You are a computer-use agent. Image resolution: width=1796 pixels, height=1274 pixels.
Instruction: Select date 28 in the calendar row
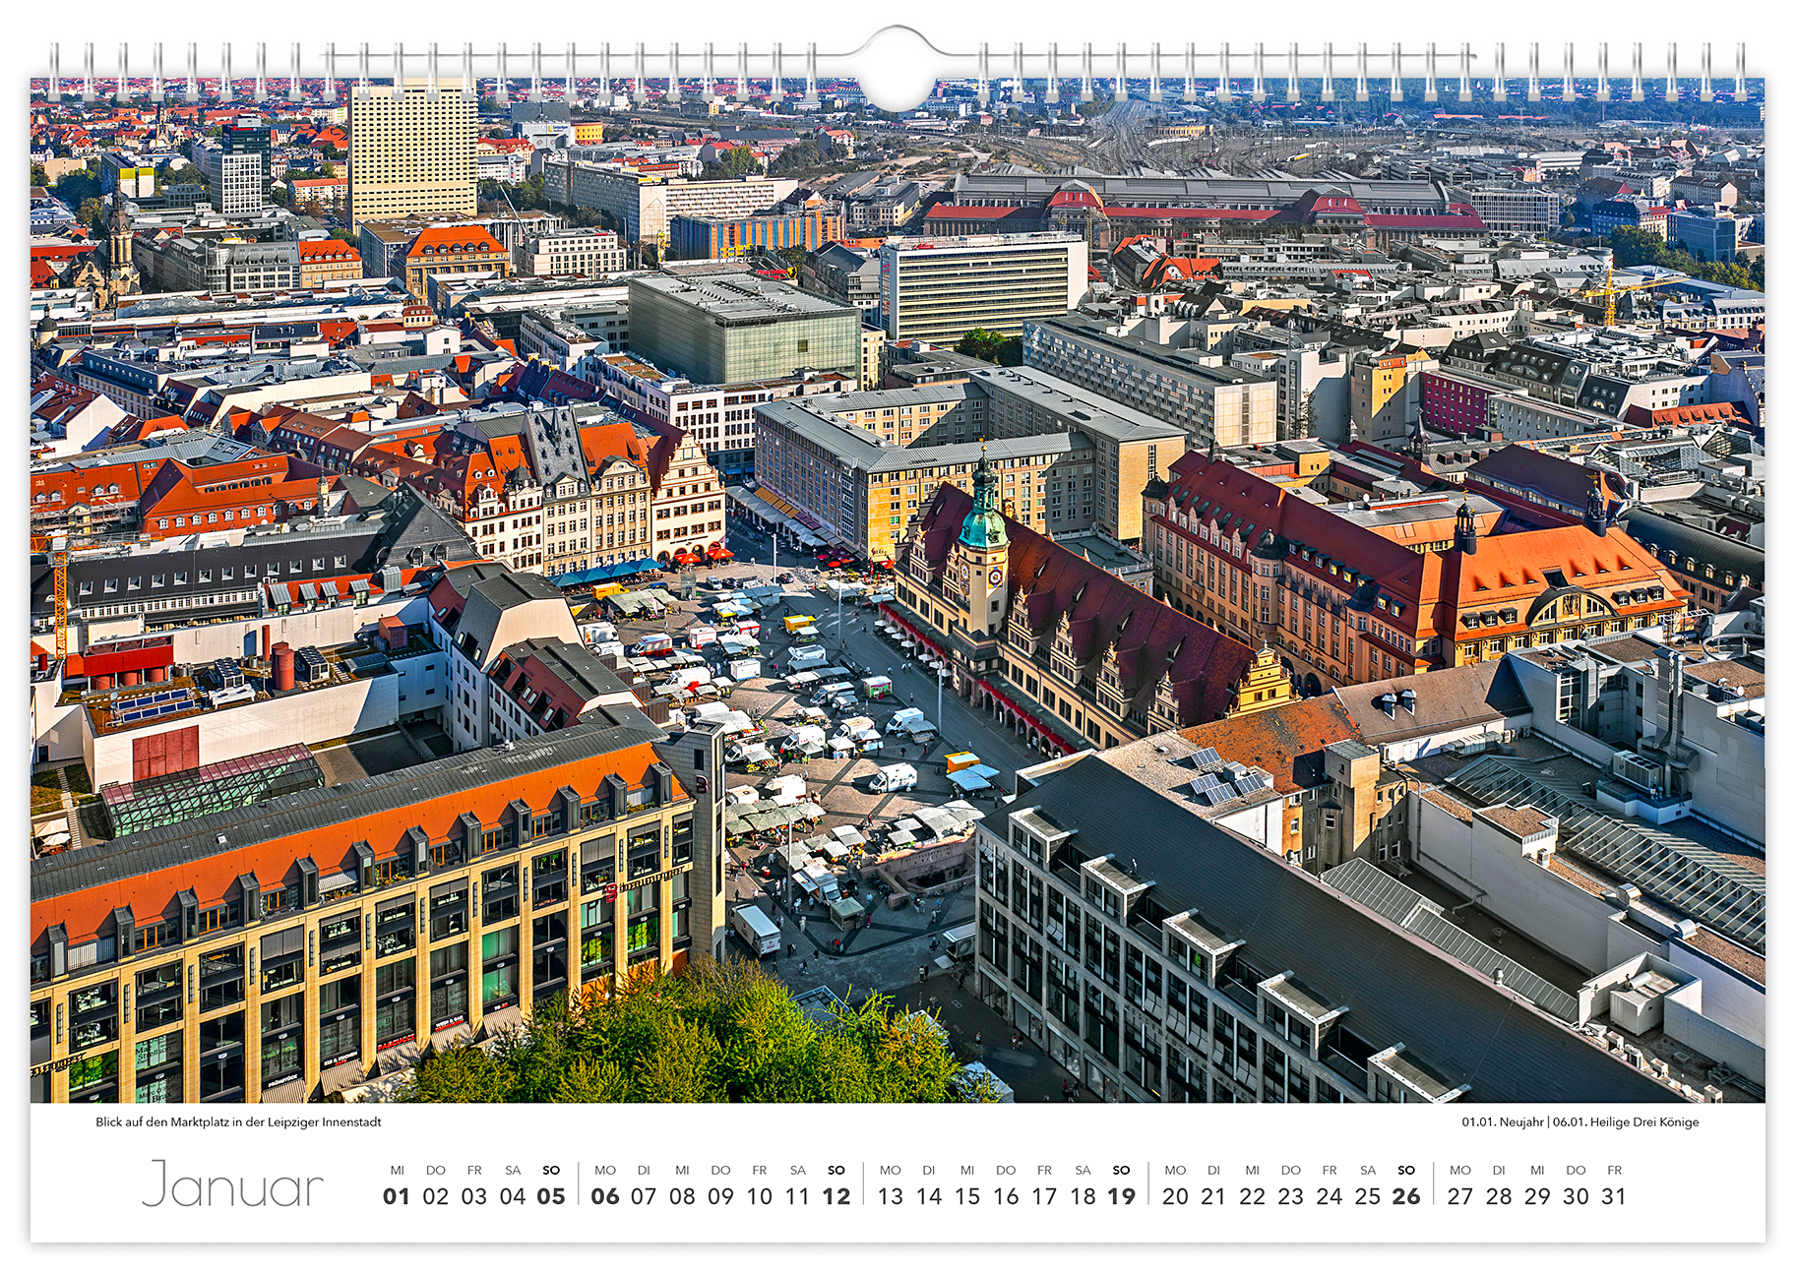(1499, 1196)
